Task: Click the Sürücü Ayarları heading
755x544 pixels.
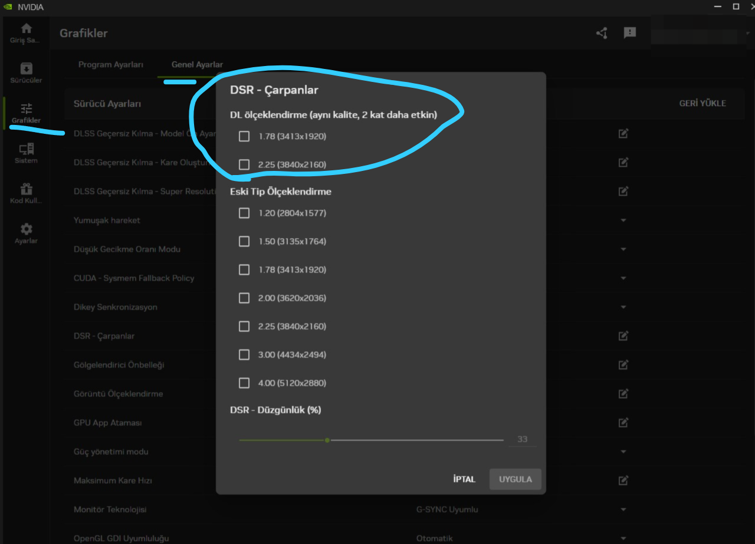Action: pos(107,104)
